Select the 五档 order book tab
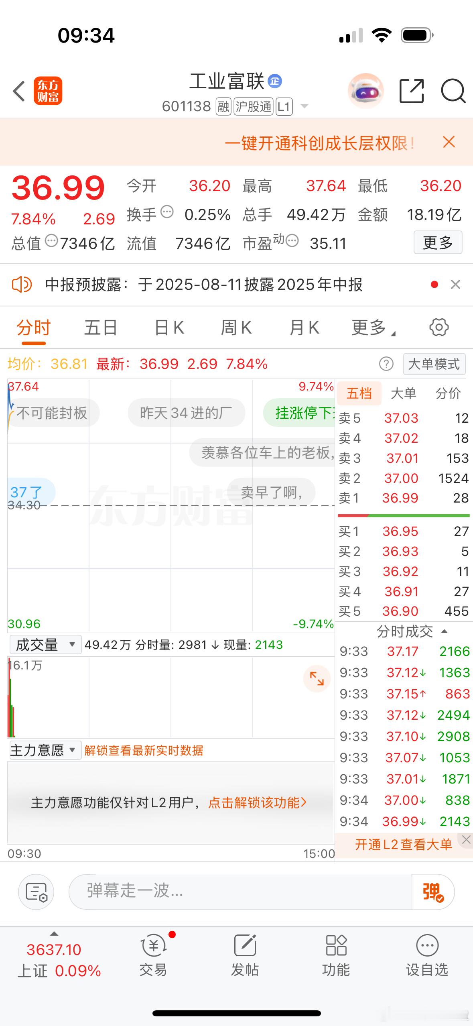 point(359,393)
